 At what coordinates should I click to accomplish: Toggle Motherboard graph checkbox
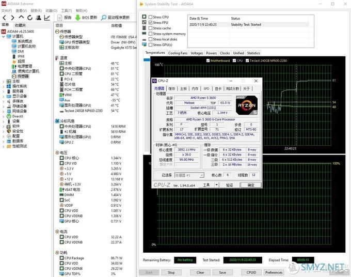(208, 60)
